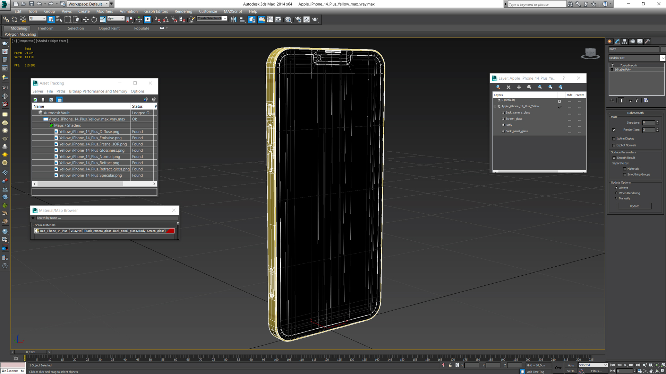Open the Modifier List dropdown
This screenshot has width=666, height=374.
[663, 58]
